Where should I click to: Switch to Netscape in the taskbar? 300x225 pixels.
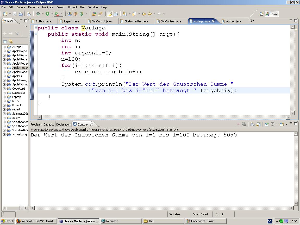[x=112, y=221]
